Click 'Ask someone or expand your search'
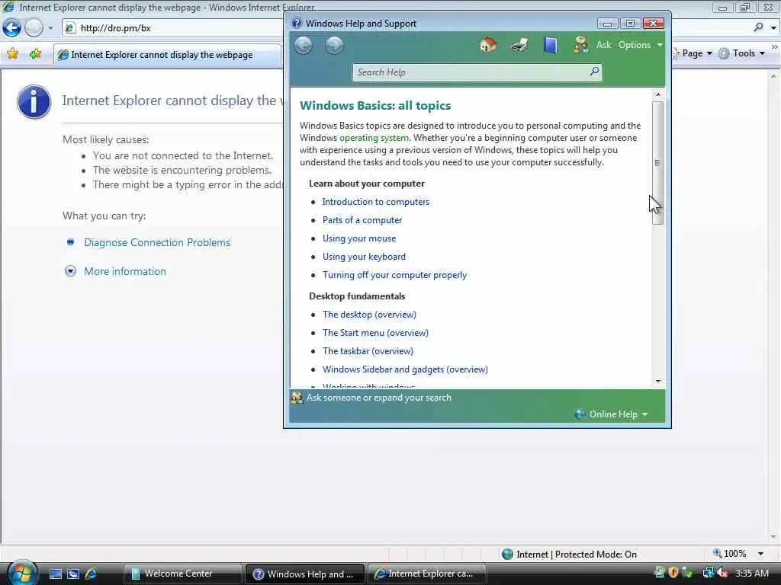Image resolution: width=781 pixels, height=585 pixels. (x=378, y=398)
